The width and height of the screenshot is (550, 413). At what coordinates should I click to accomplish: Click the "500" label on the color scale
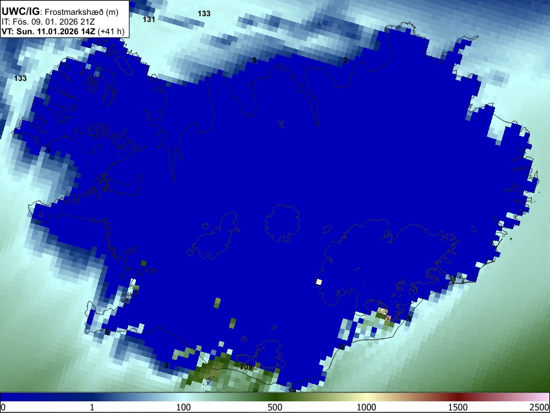click(275, 407)
